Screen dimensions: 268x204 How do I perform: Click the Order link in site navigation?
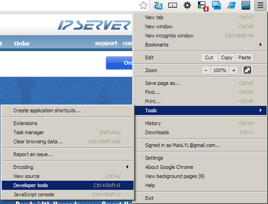tap(22, 43)
